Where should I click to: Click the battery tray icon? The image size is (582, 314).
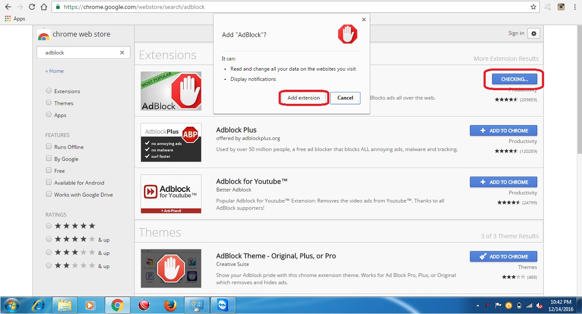coord(519,305)
